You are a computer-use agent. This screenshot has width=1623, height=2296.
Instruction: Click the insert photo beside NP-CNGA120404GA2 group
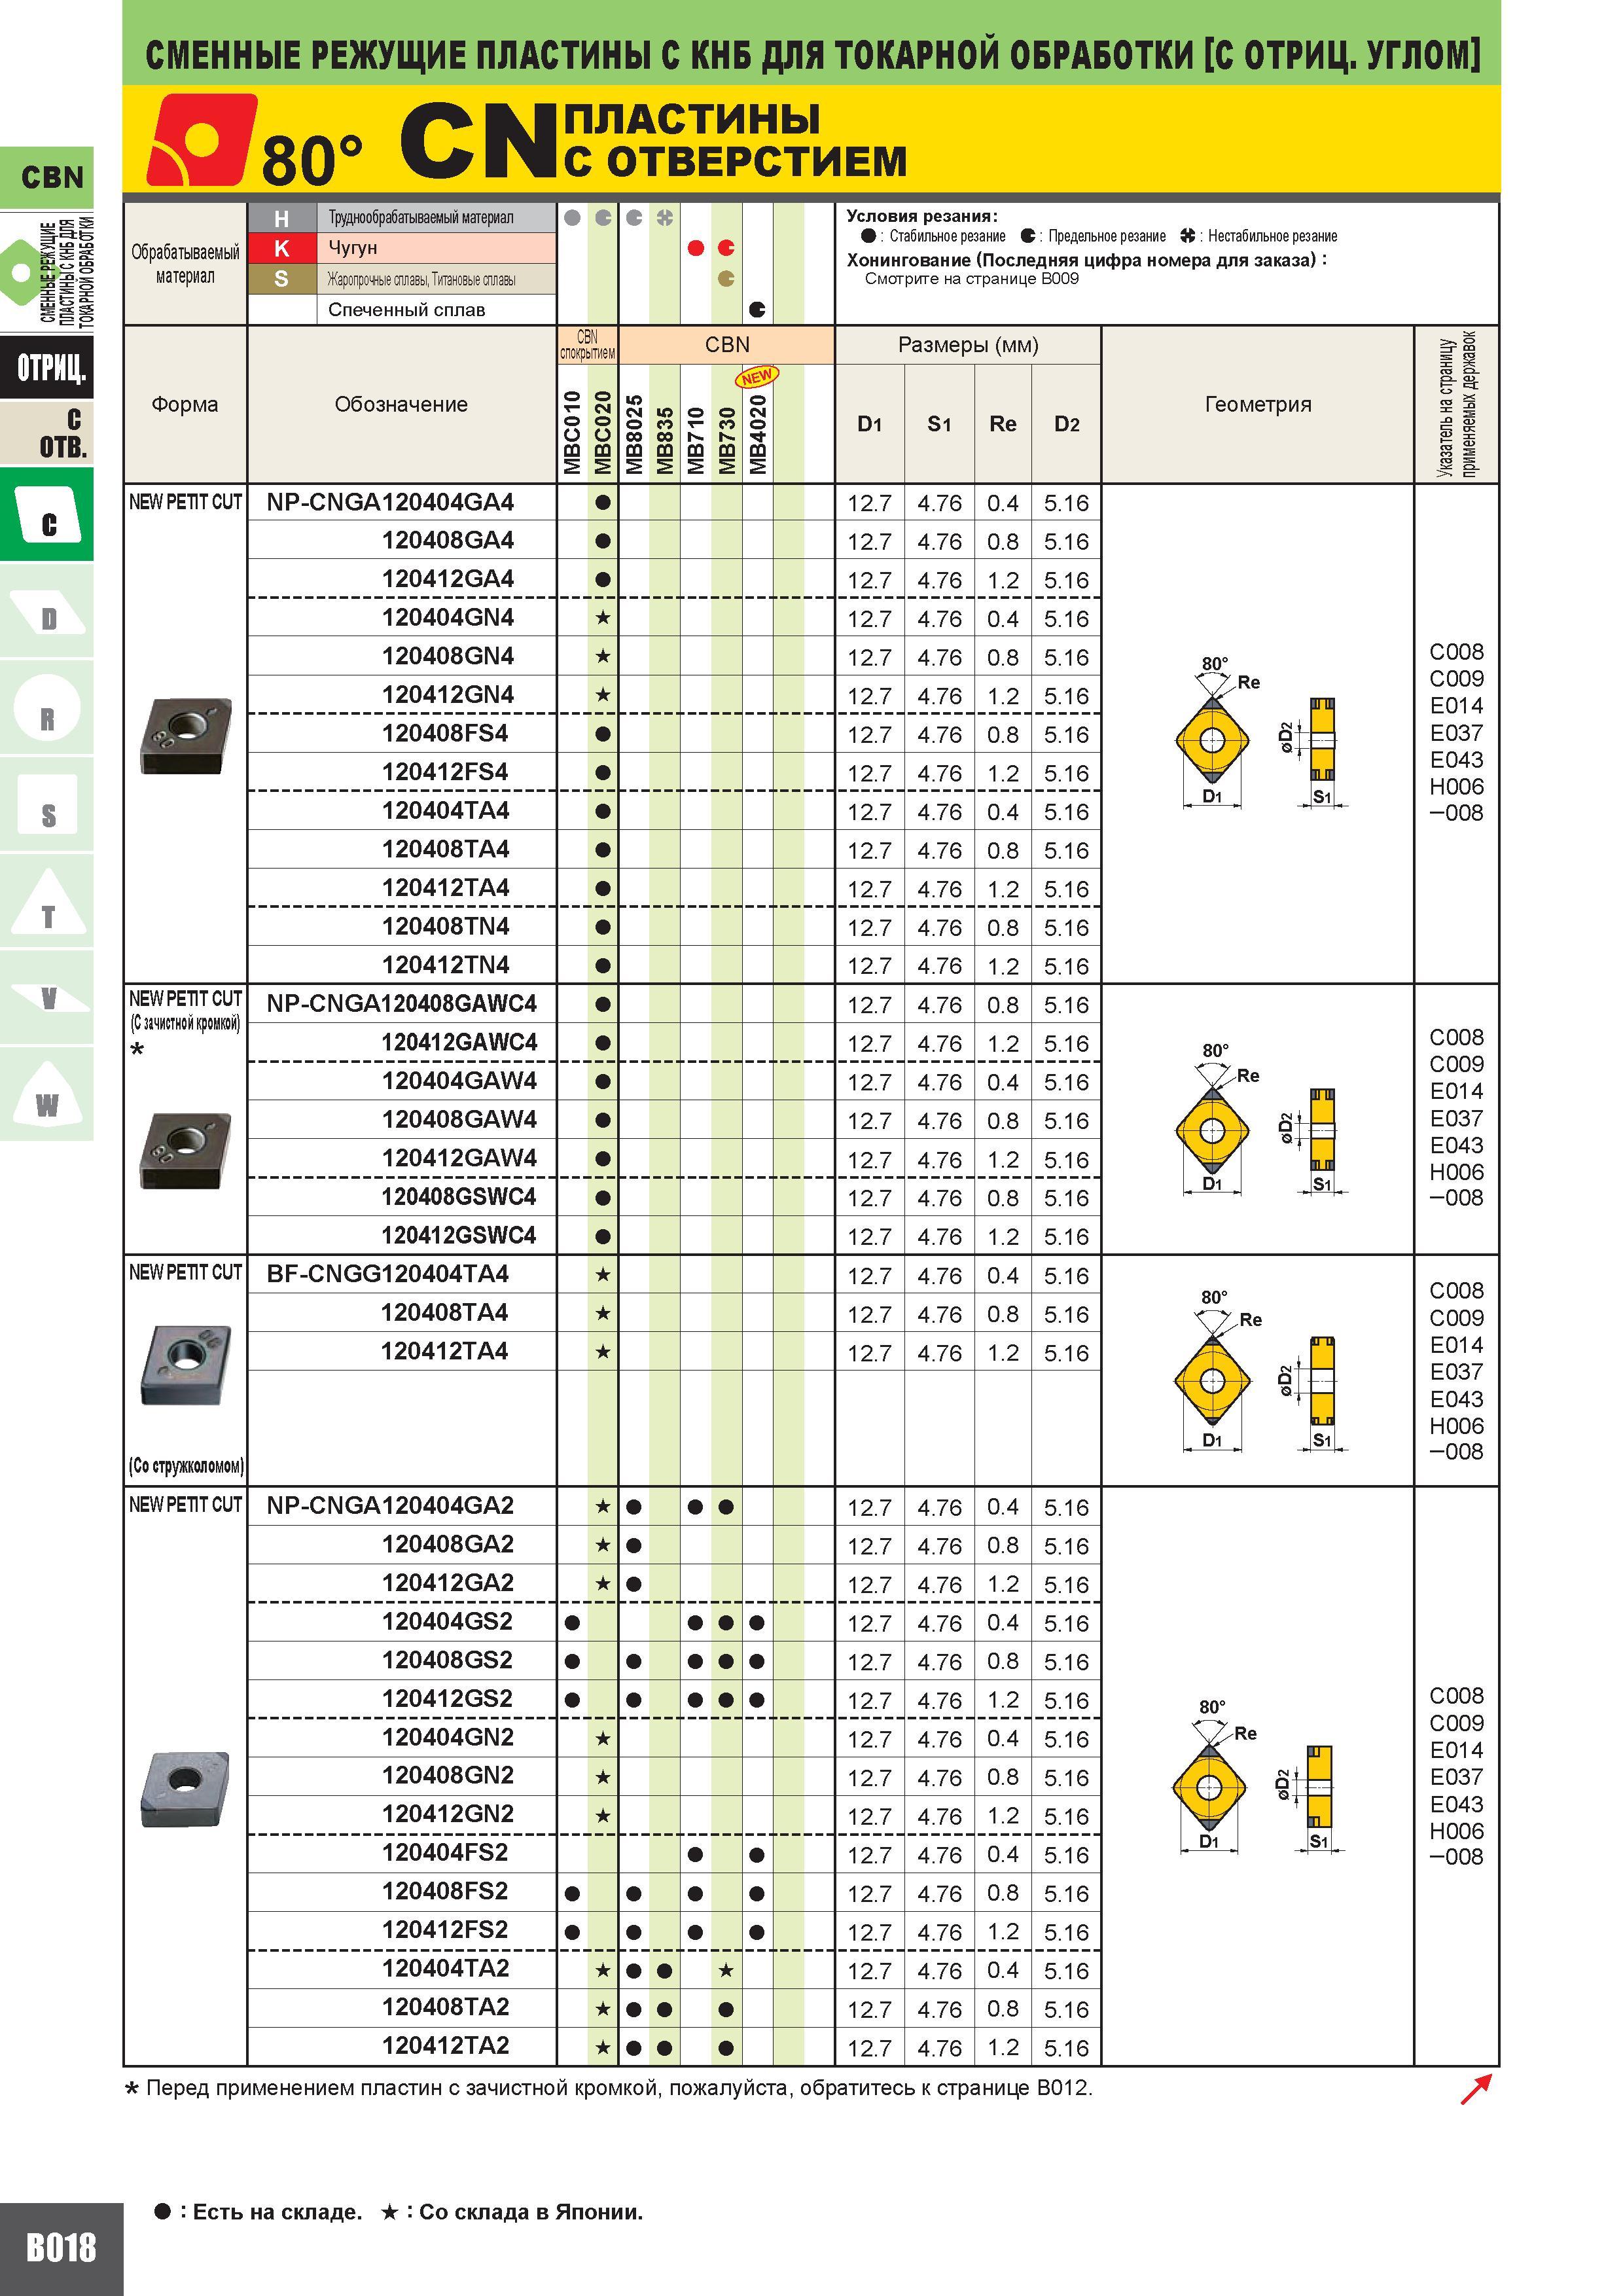[x=185, y=1790]
